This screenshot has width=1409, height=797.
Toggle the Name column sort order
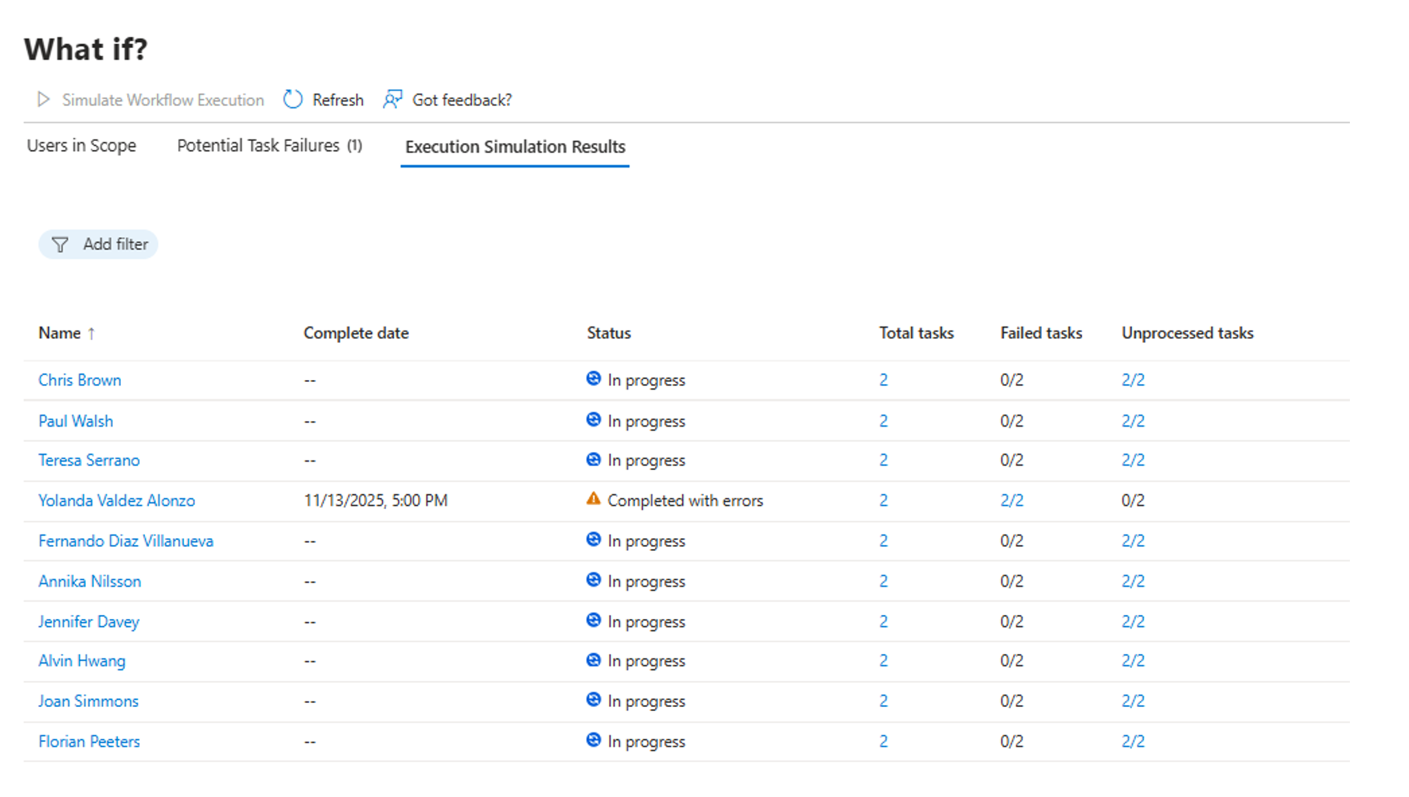(67, 333)
